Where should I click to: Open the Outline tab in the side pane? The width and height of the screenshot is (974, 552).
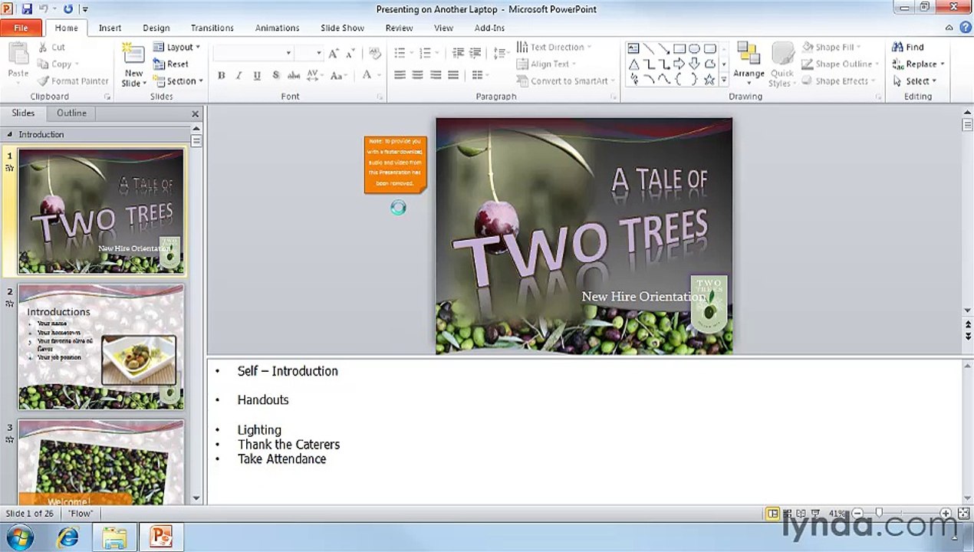(x=71, y=113)
